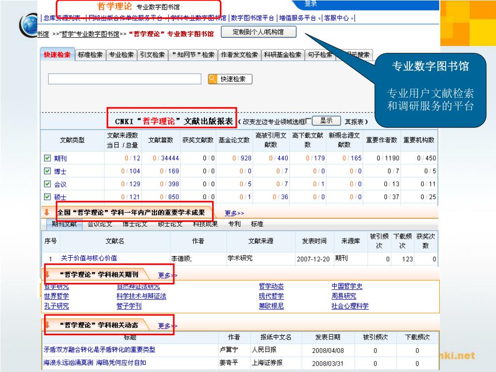Open the news item 矛盾双方融合转化是矛盾转化的重要类型
The height and width of the screenshot is (372, 496).
[99, 350]
